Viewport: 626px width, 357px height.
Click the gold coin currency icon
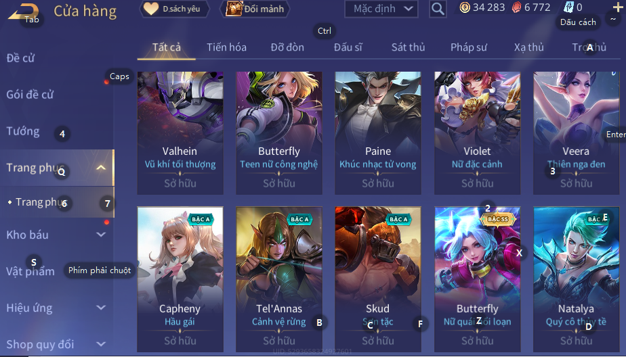pyautogui.click(x=464, y=7)
